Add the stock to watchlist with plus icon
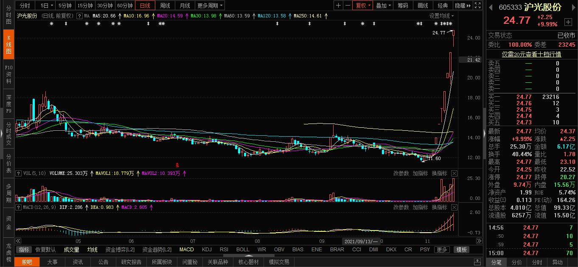 coord(568,22)
